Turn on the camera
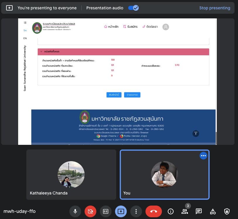The height and width of the screenshot is (219, 238). point(90,211)
